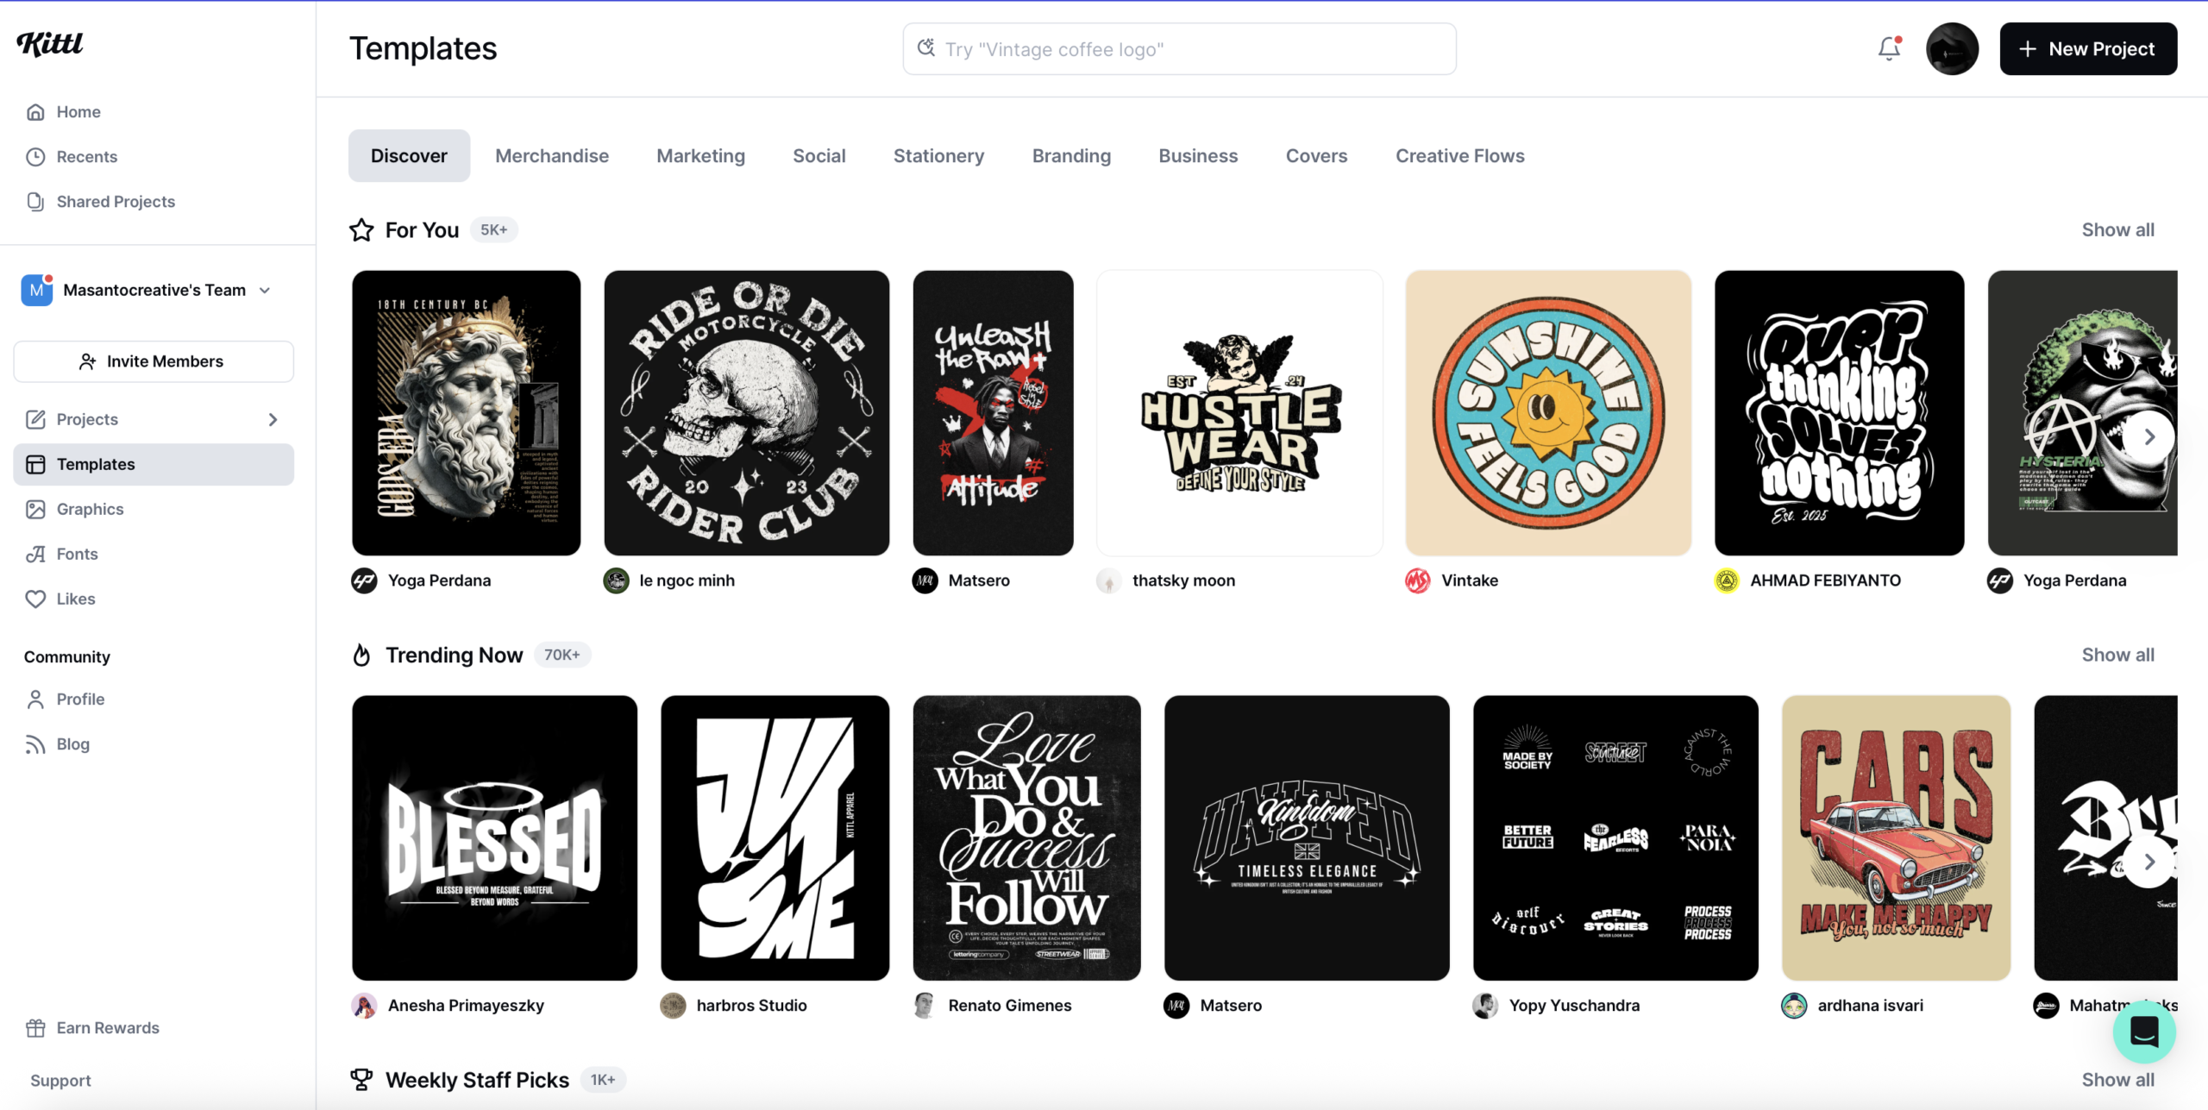
Task: Open the Sunshine Feels Good template
Action: point(1547,412)
